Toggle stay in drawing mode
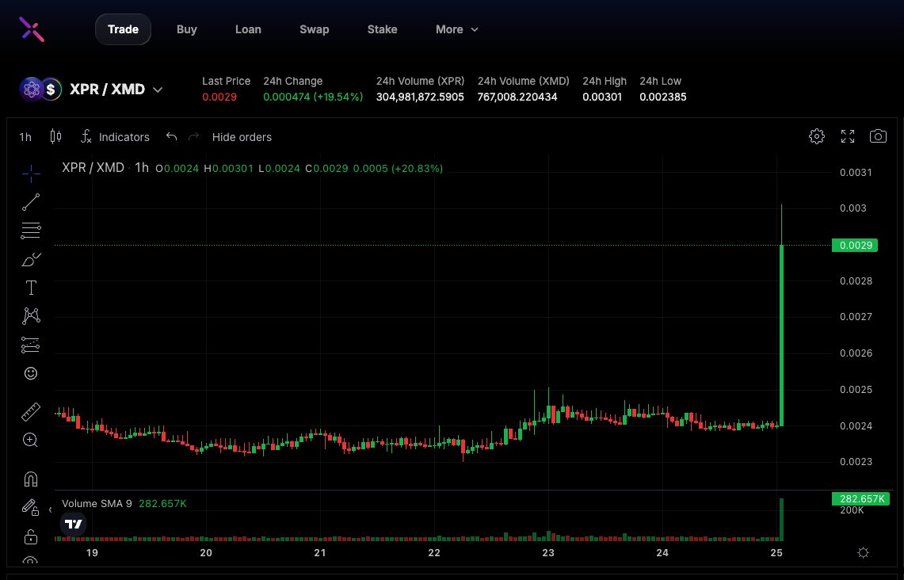Image resolution: width=904 pixels, height=580 pixels. click(x=31, y=507)
